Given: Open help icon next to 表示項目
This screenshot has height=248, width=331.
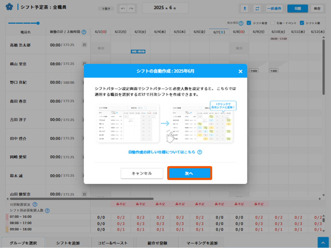Looking at the screenshot, I should click(241, 23).
